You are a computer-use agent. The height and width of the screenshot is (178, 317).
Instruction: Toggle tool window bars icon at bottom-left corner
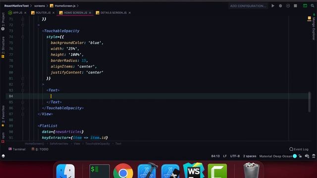click(3, 156)
